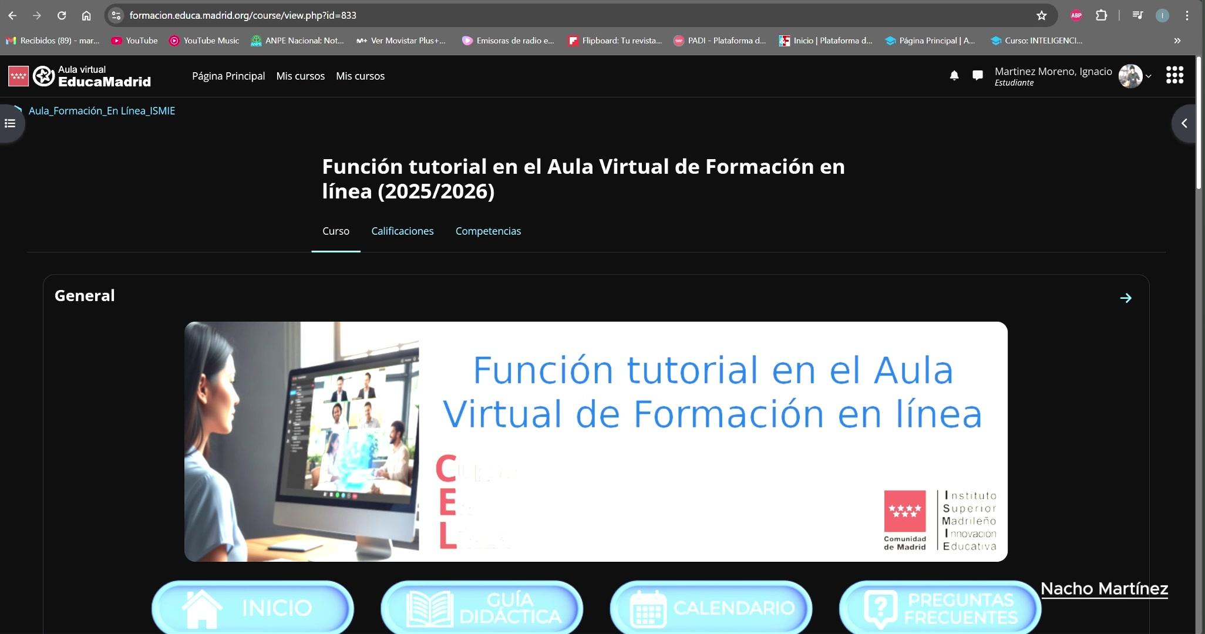Open the YouTube Music bookmark

click(204, 41)
